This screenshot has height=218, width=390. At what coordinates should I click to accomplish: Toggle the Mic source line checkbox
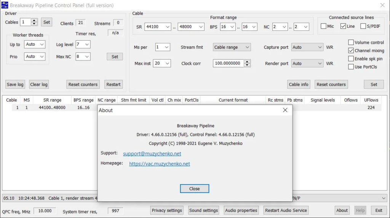(x=323, y=26)
